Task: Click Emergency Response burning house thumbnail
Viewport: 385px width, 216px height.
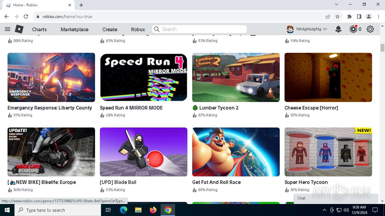Action: pos(51,77)
